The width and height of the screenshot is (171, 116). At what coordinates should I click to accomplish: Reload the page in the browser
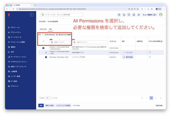pos(13,9)
